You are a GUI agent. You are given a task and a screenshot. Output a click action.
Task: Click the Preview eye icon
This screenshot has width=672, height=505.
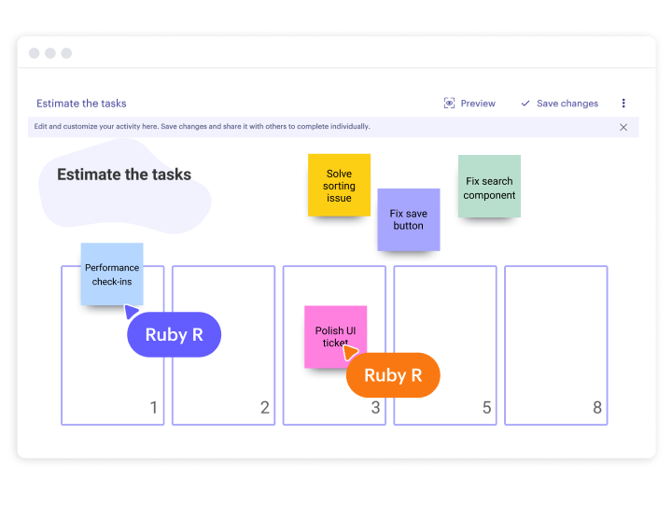449,104
